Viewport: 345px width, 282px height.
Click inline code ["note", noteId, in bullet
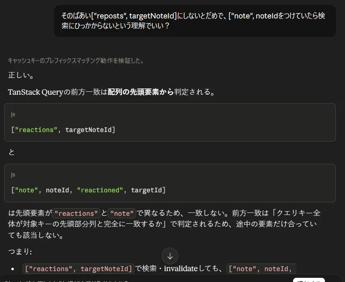(261, 269)
